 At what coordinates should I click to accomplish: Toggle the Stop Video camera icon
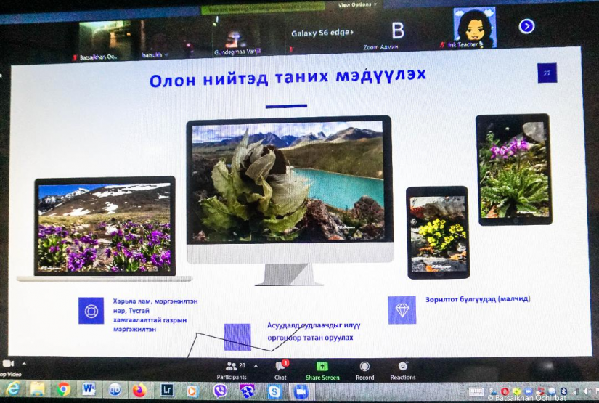coord(9,364)
